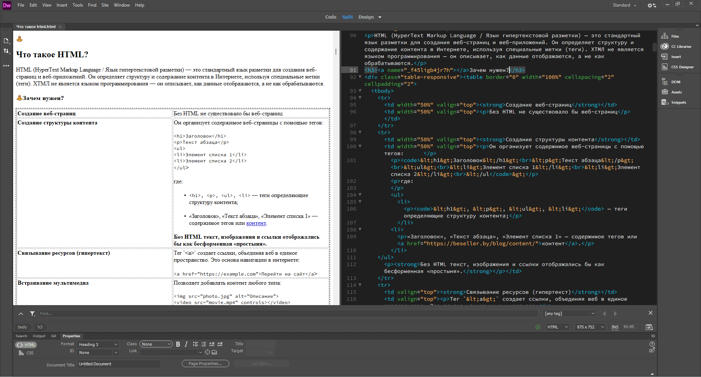
Task: Open the Format Heading 3 dropdown
Action: click(98, 345)
